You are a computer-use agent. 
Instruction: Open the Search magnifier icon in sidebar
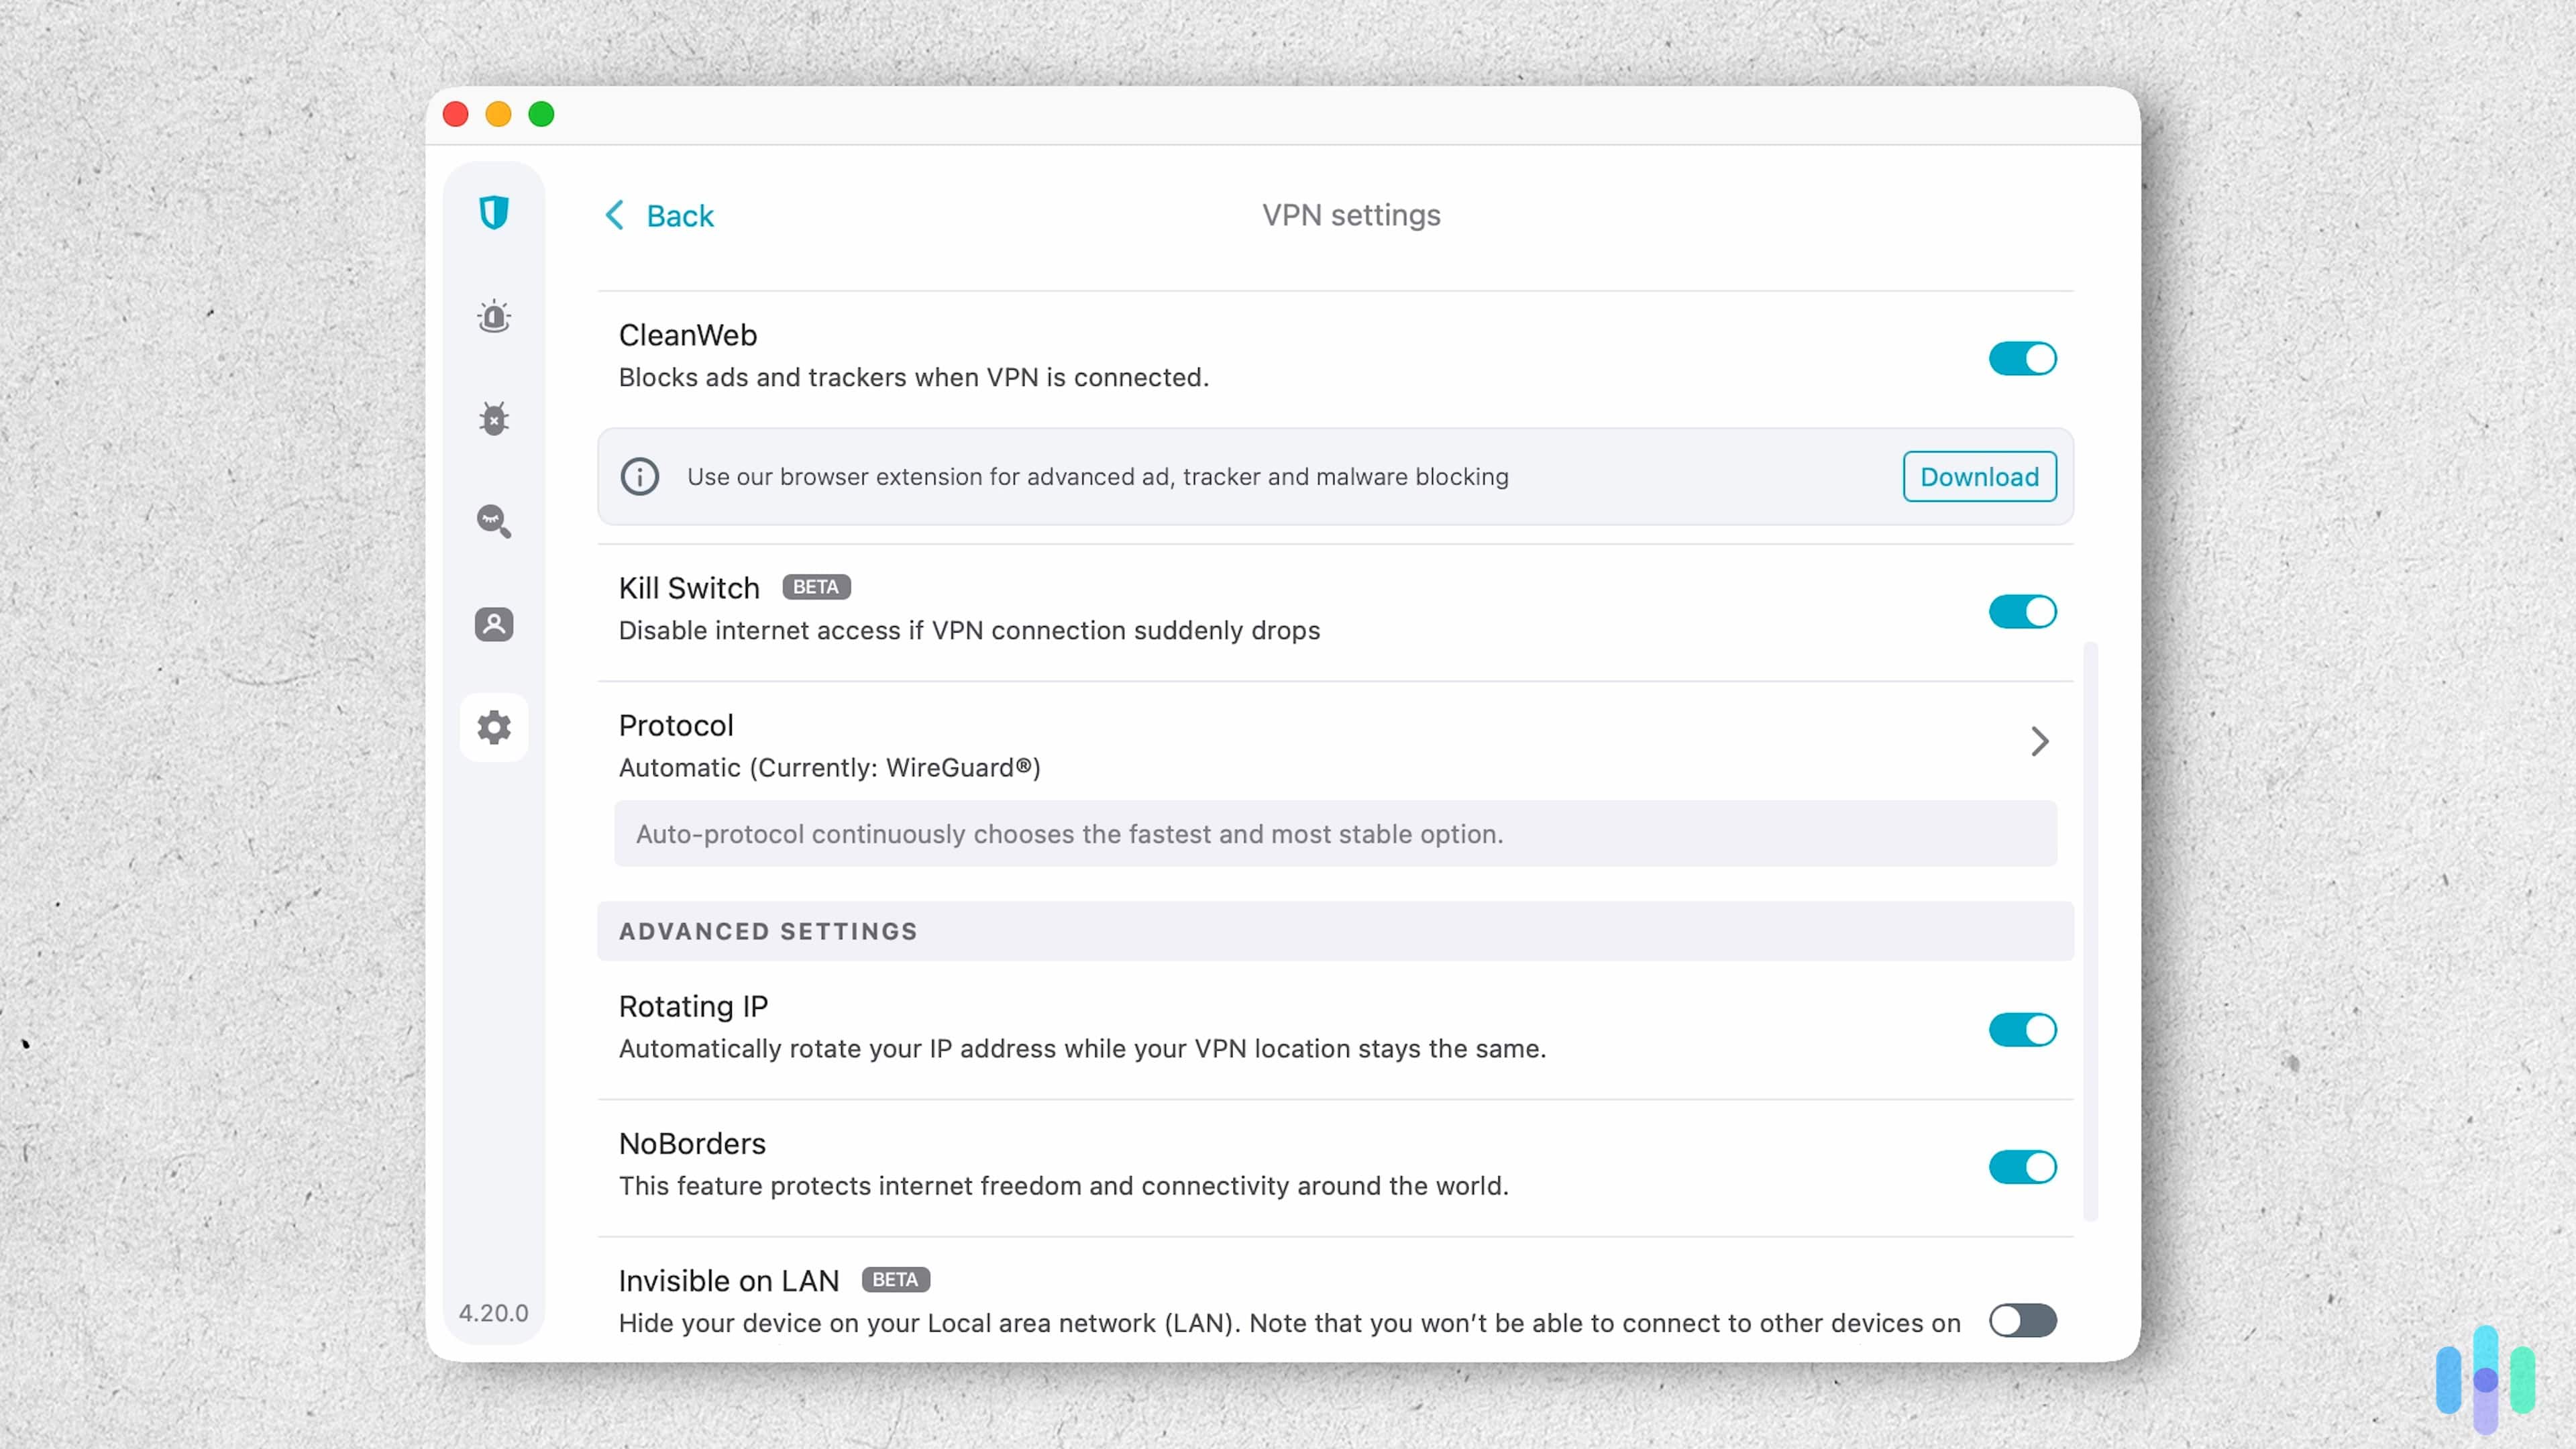click(494, 521)
